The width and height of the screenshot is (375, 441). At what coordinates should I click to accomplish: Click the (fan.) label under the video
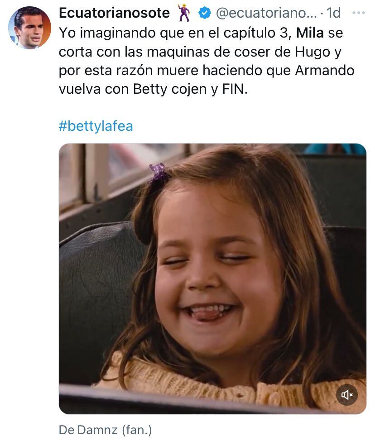tap(137, 430)
